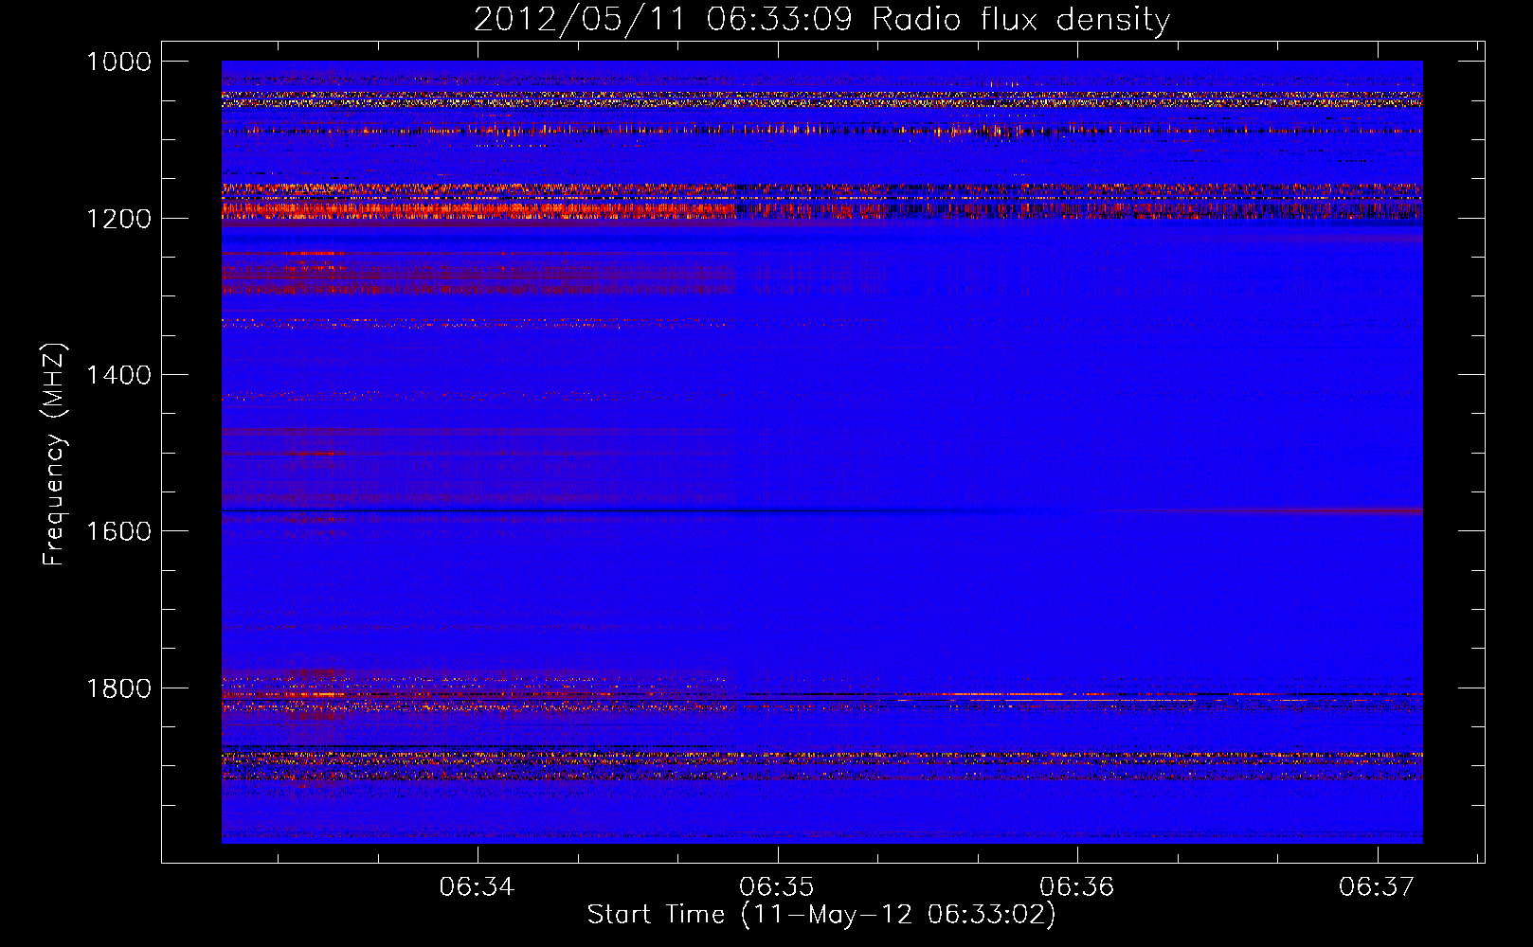1533x947 pixels.
Task: Click the 'Frequency (MHZ)' axis label
Action: [x=54, y=455]
